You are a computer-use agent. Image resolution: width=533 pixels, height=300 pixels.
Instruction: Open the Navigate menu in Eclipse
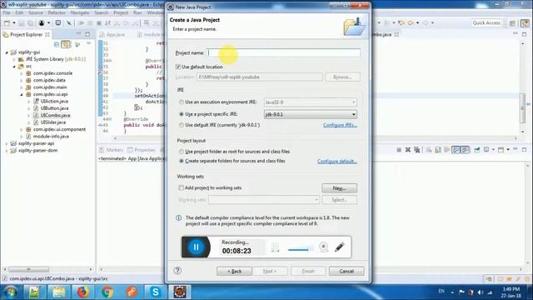coord(80,12)
